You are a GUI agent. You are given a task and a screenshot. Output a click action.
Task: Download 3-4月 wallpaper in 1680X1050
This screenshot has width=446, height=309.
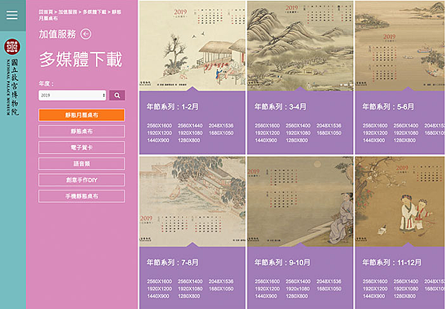click(x=329, y=133)
